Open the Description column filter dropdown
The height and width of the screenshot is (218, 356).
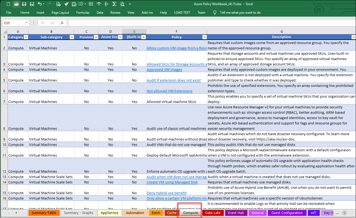[353, 37]
